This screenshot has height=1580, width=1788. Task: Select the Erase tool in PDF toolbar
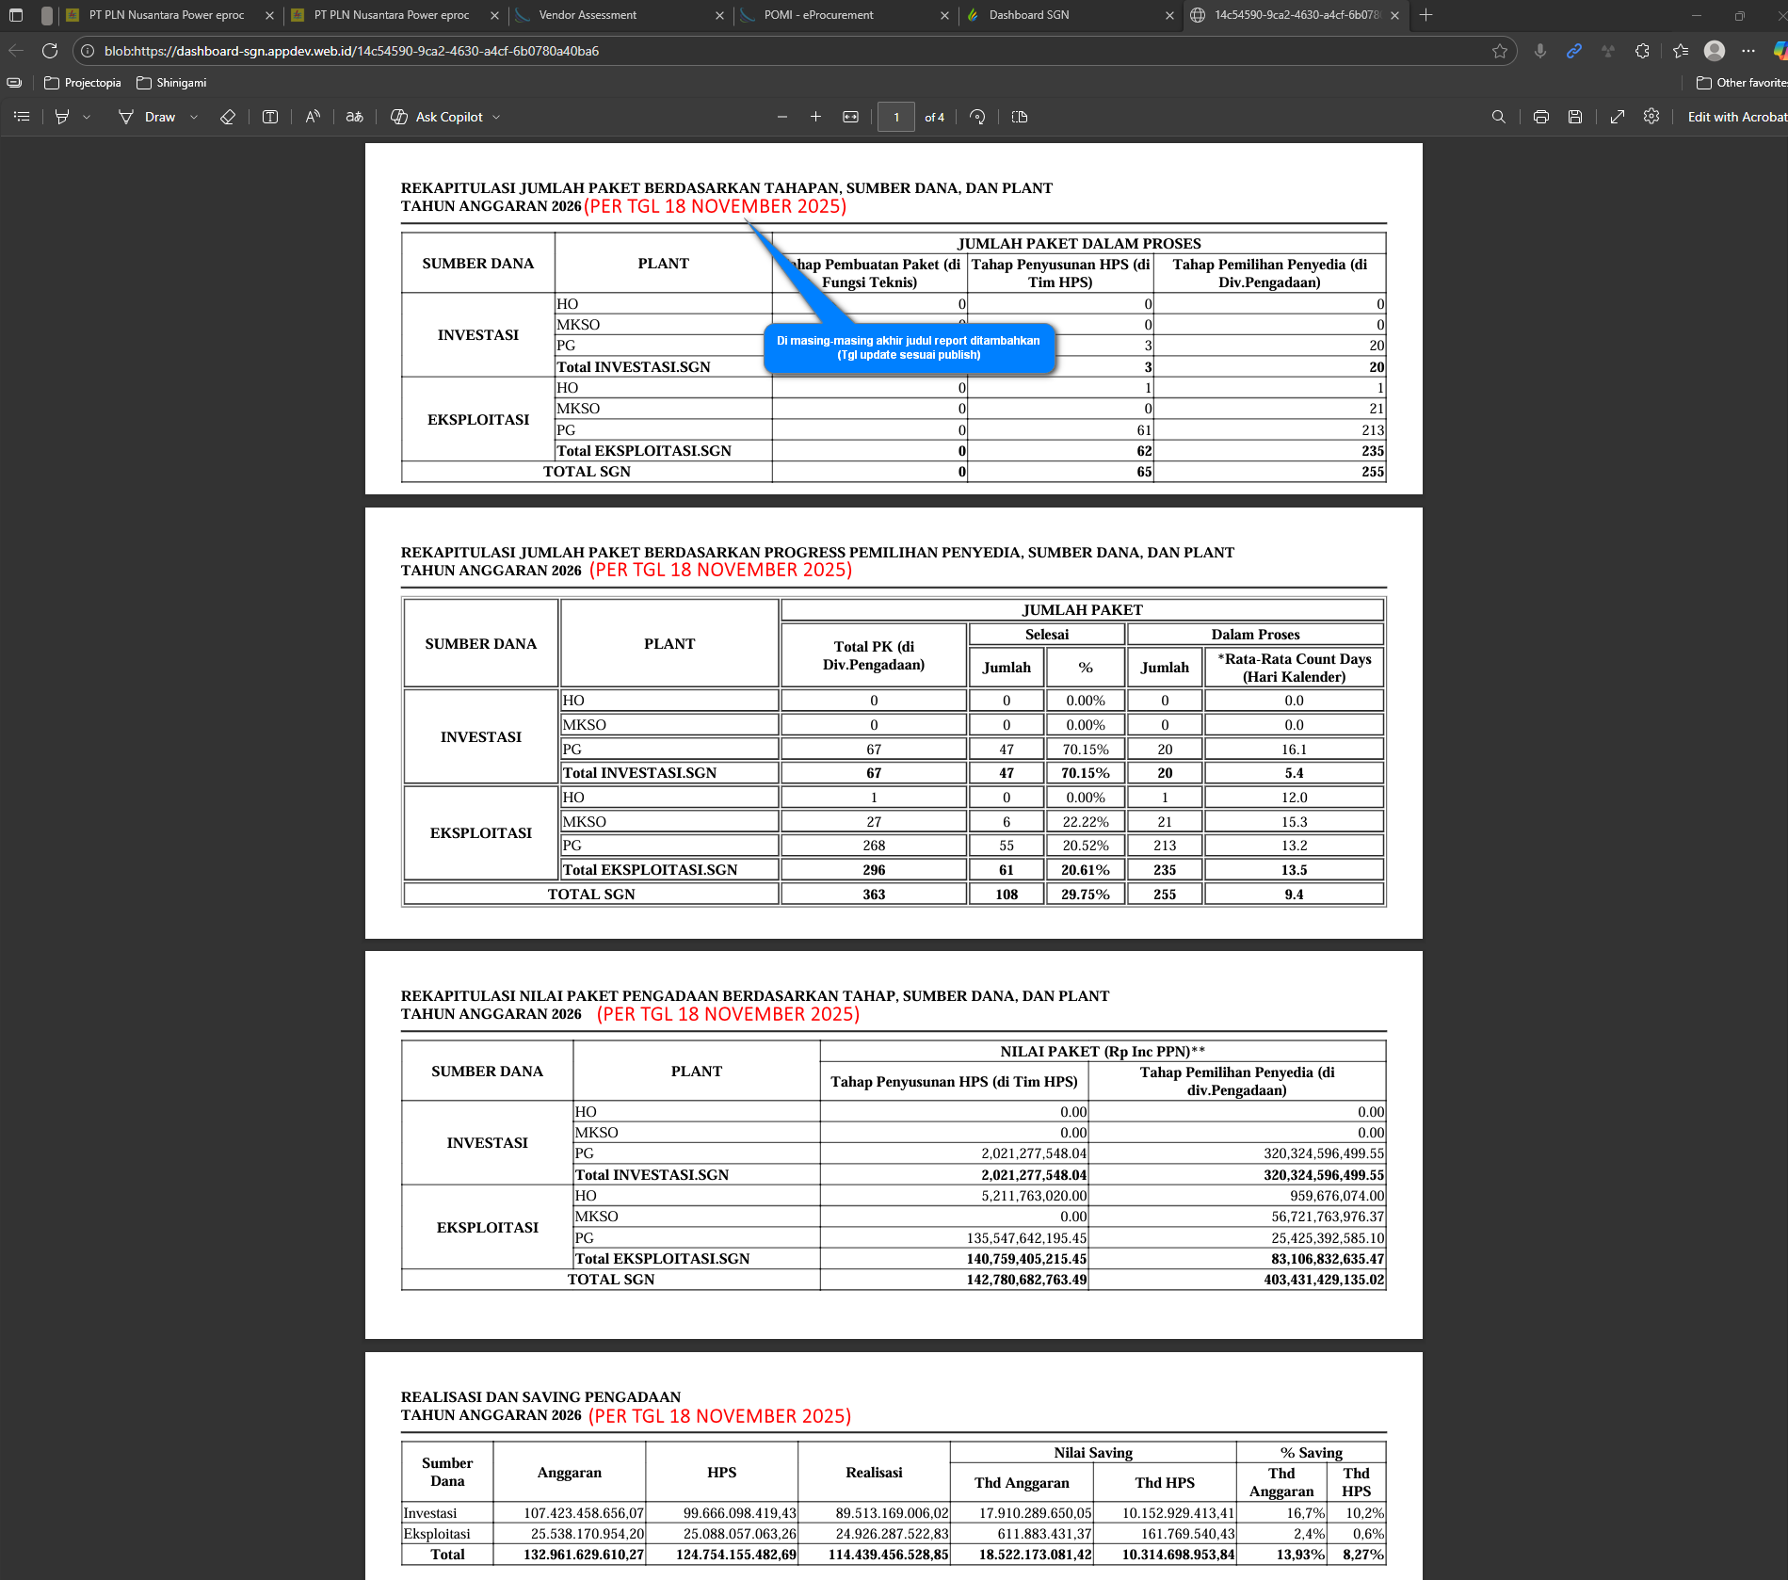coord(227,117)
